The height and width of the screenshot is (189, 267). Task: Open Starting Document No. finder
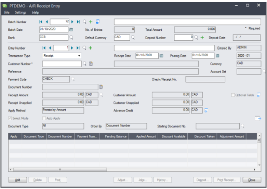242,126
